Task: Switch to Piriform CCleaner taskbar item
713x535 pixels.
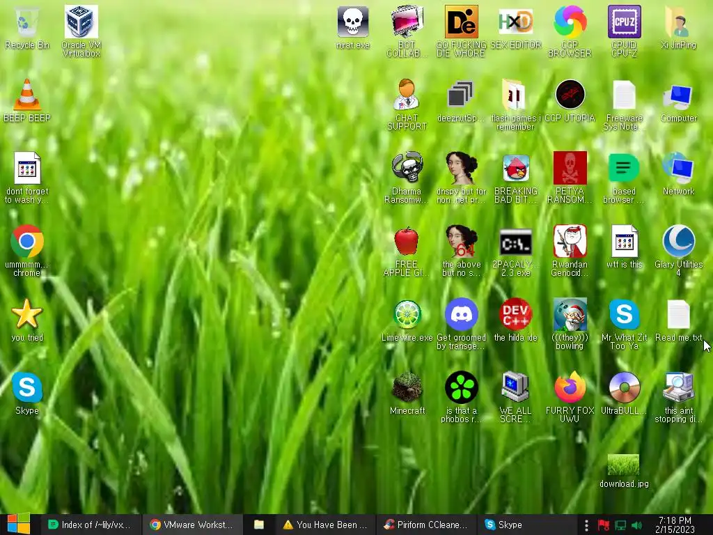Action: click(425, 525)
